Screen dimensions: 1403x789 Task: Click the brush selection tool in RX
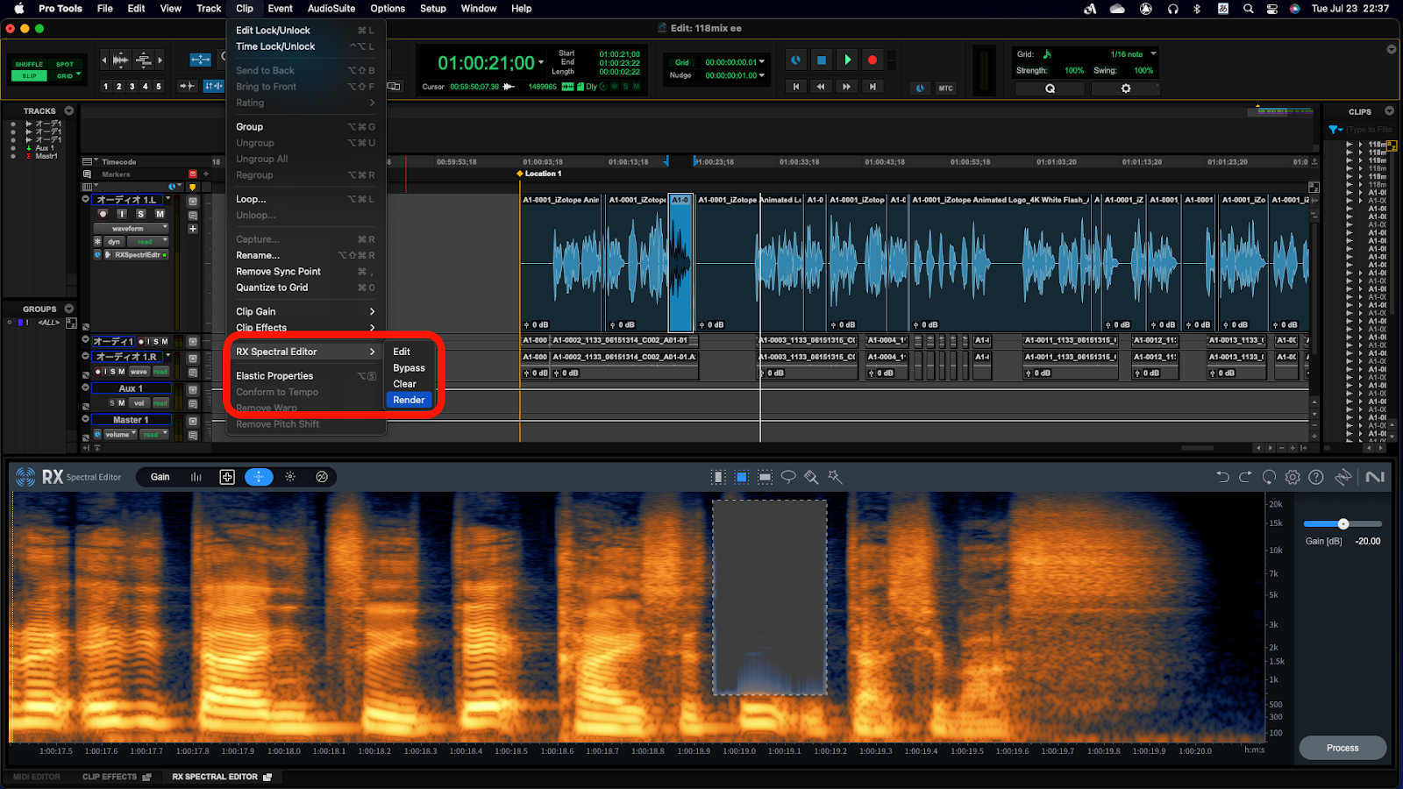coord(811,477)
